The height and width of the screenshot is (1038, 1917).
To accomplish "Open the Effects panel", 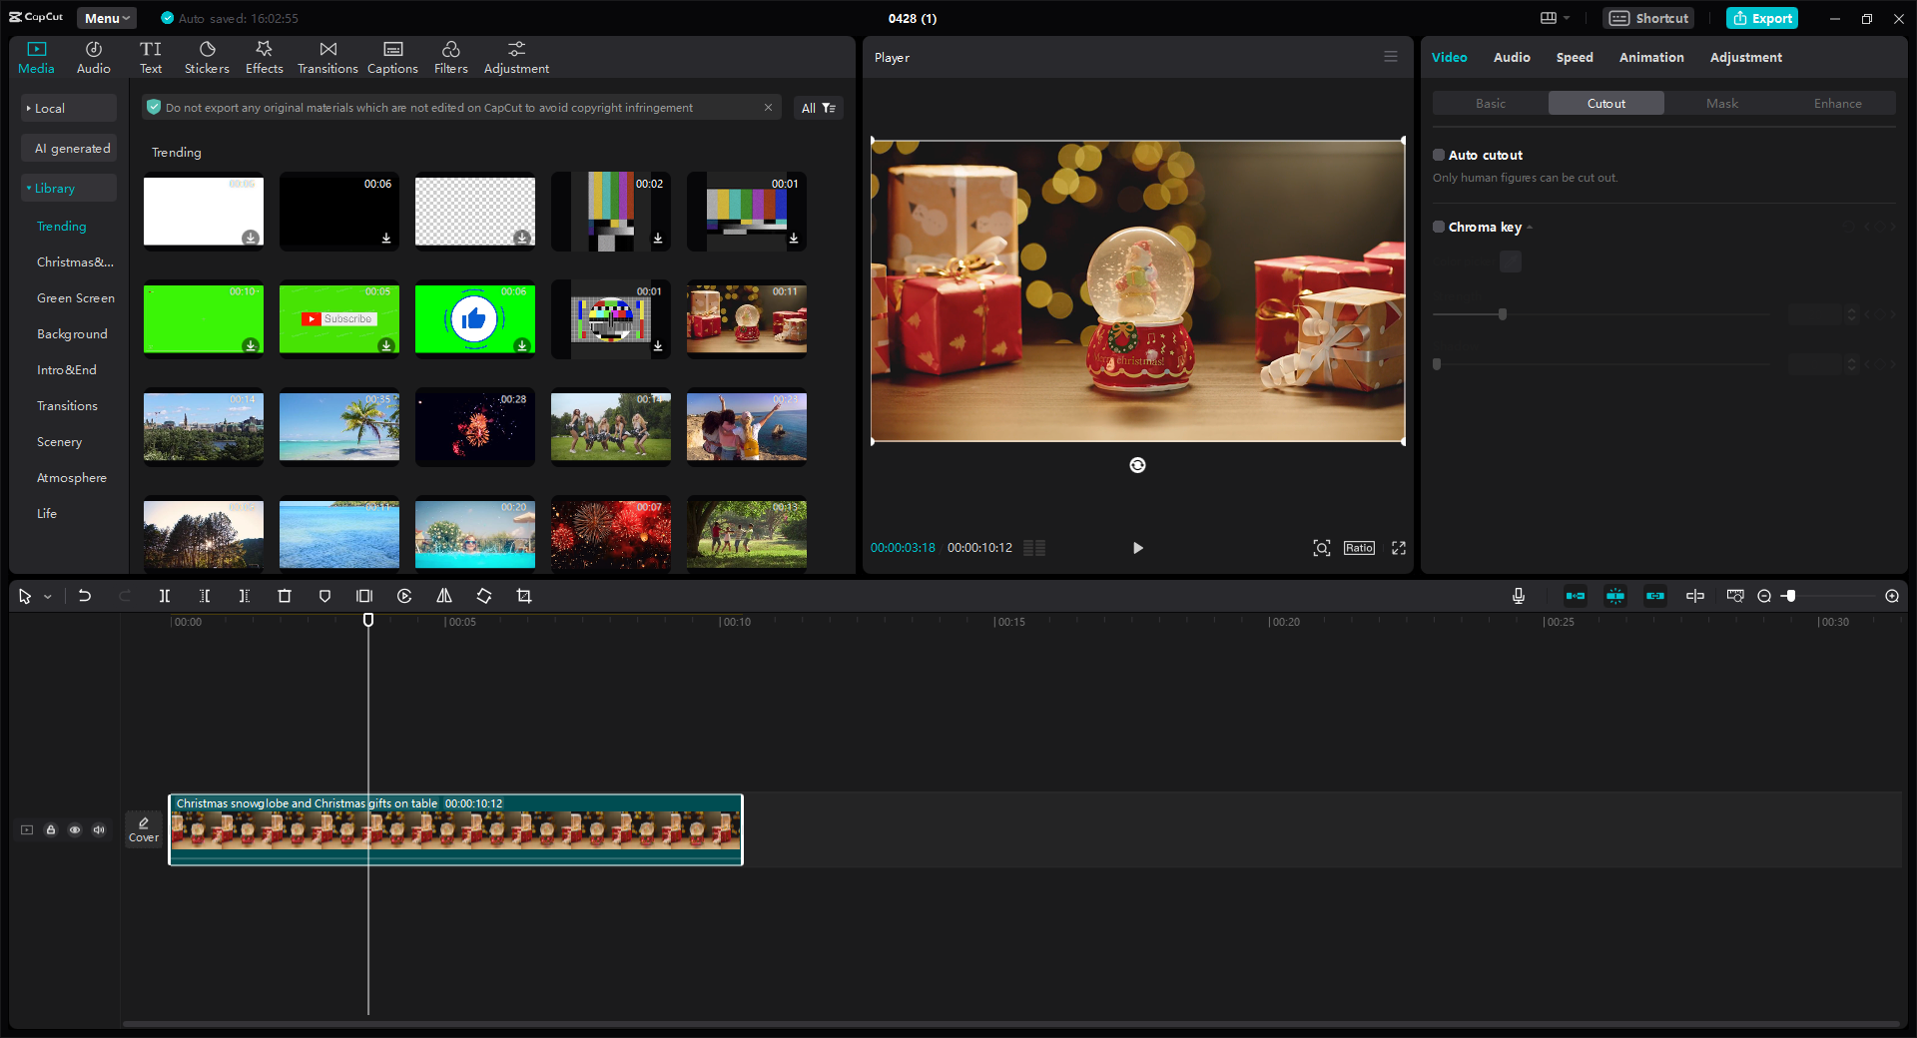I will pyautogui.click(x=264, y=56).
